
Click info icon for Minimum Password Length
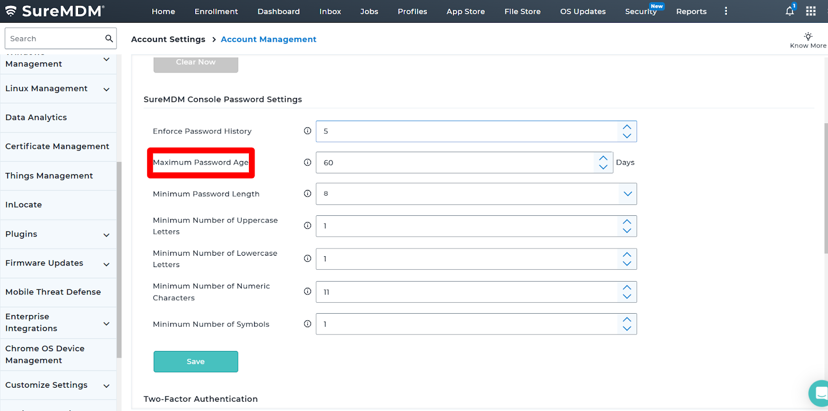coord(307,194)
